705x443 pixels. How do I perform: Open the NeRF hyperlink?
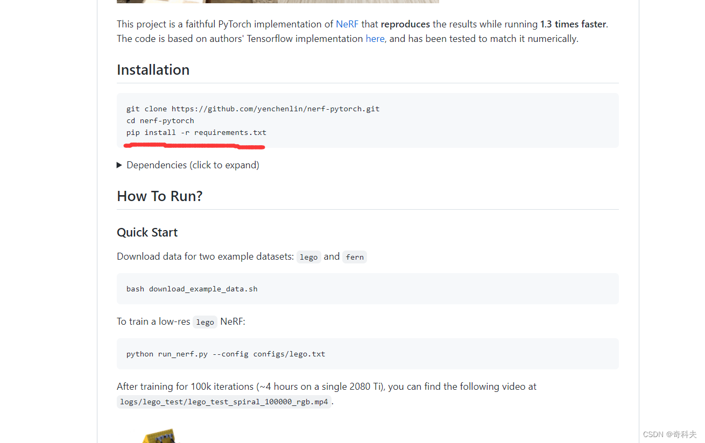pos(347,24)
